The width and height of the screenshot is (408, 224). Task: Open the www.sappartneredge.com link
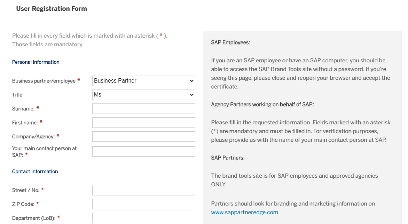tap(244, 212)
